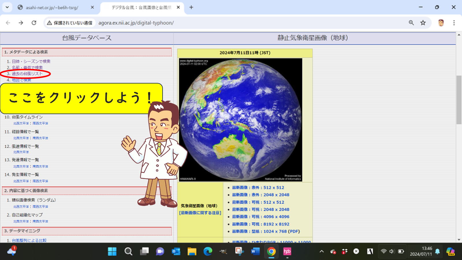Open the Windows Start menu
The height and width of the screenshot is (260, 462).
[112, 251]
